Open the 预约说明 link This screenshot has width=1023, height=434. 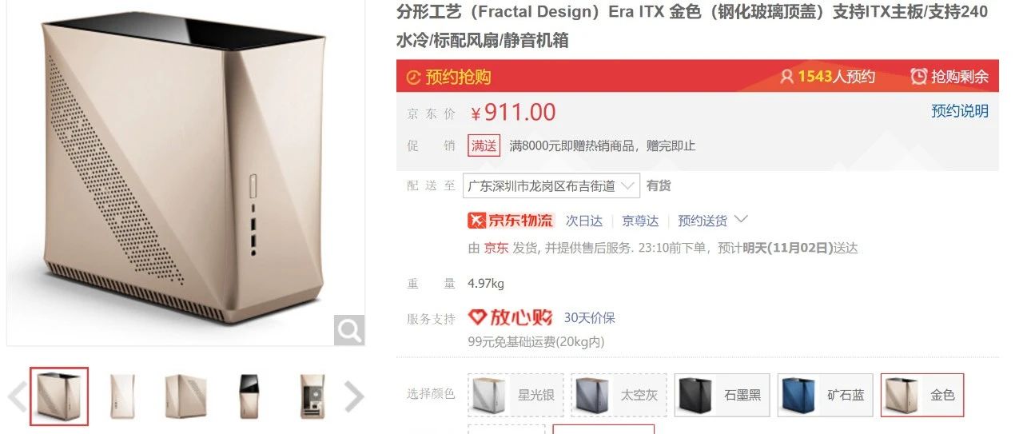960,111
